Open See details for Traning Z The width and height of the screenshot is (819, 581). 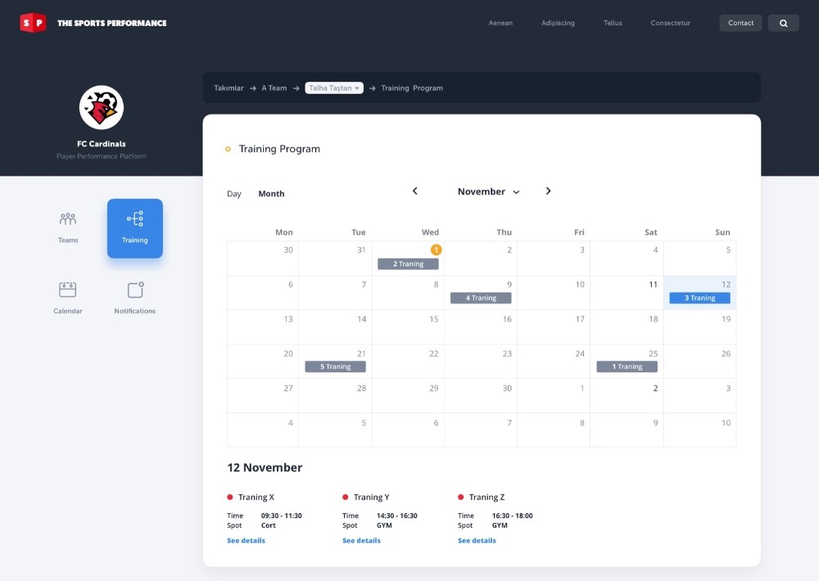point(477,540)
